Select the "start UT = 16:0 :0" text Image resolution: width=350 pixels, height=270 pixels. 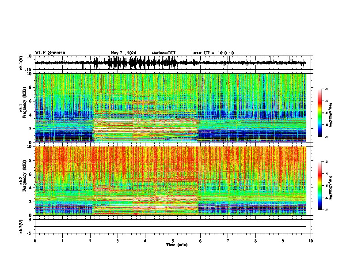[213, 53]
